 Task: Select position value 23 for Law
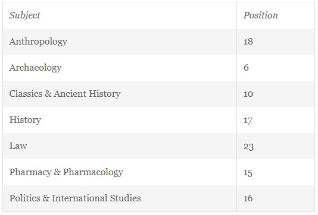248,147
